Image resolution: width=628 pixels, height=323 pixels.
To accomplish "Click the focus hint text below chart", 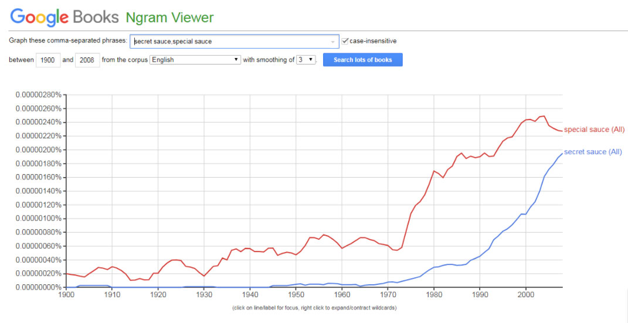I will [313, 307].
